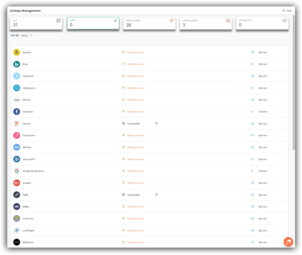This screenshot has width=302, height=255.
Task: Select the ALL listings filter tab
Action: [36, 23]
